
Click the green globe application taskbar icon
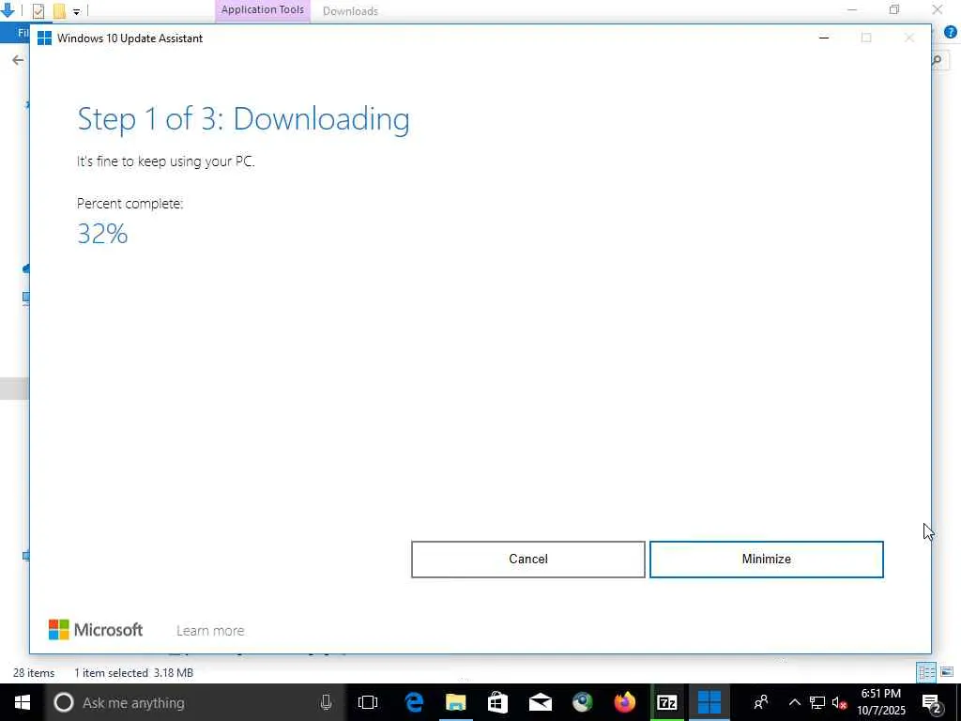tap(582, 702)
